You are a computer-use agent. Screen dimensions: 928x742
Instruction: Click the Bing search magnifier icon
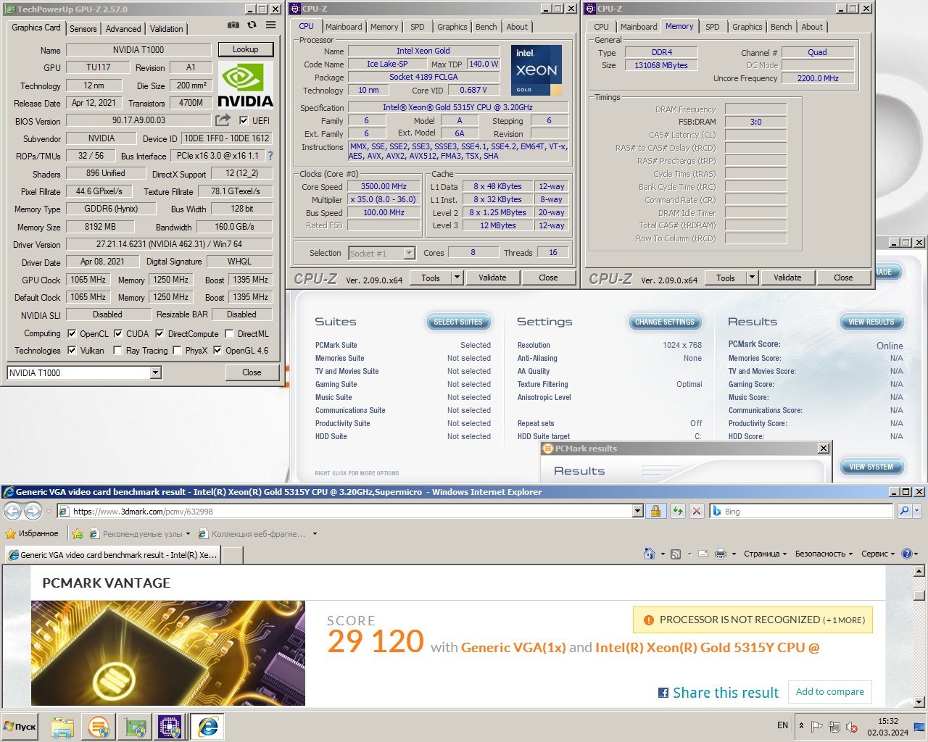coord(904,511)
